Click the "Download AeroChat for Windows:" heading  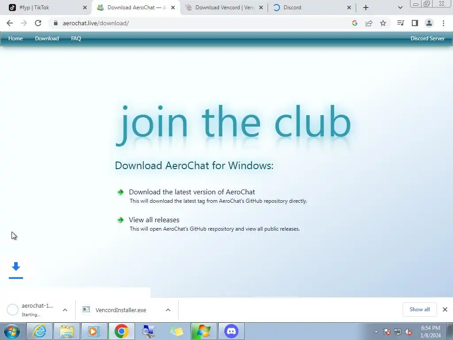(x=194, y=166)
